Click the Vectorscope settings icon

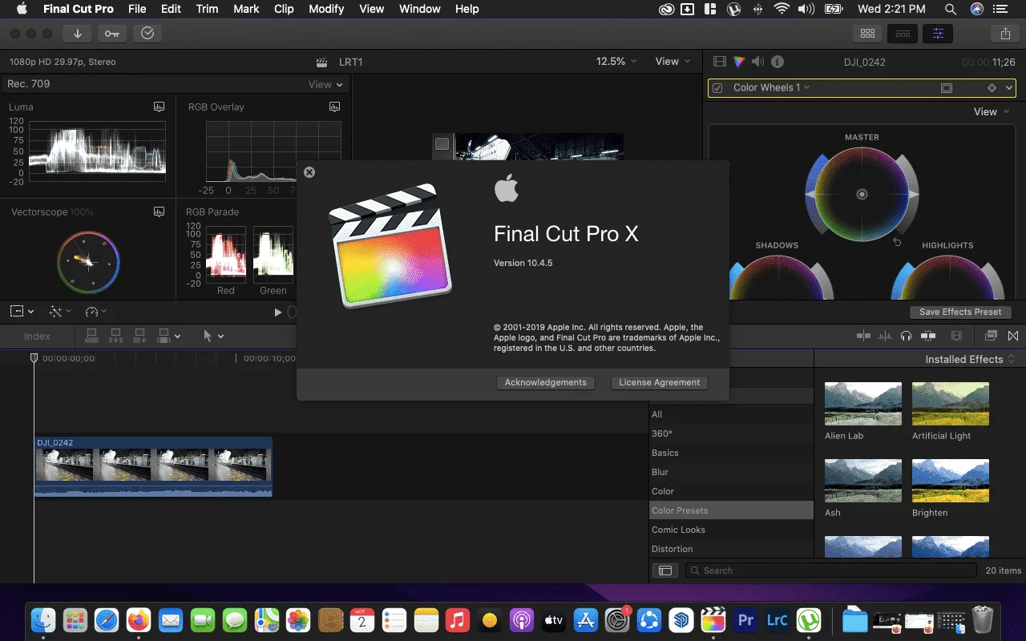tap(160, 212)
